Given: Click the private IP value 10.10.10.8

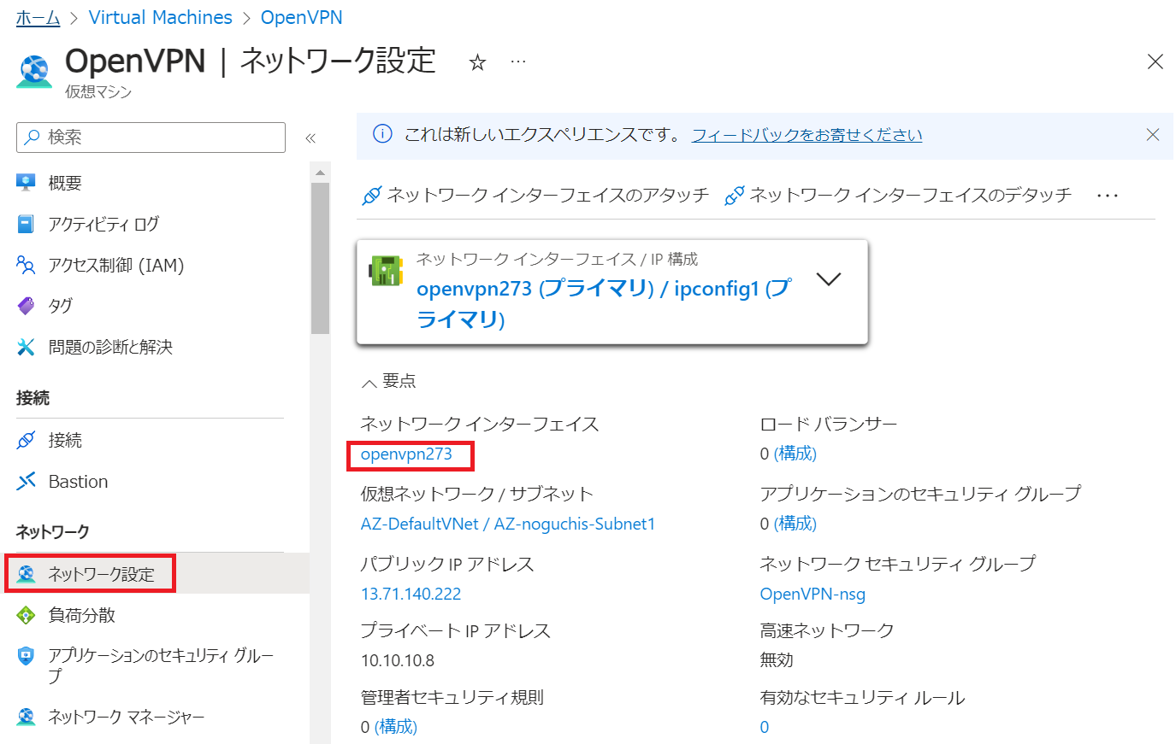Looking at the screenshot, I should coord(398,660).
